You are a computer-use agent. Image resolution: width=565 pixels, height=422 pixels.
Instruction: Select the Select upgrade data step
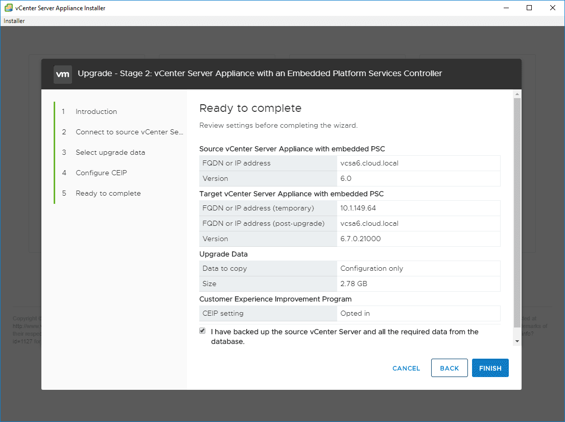click(110, 152)
